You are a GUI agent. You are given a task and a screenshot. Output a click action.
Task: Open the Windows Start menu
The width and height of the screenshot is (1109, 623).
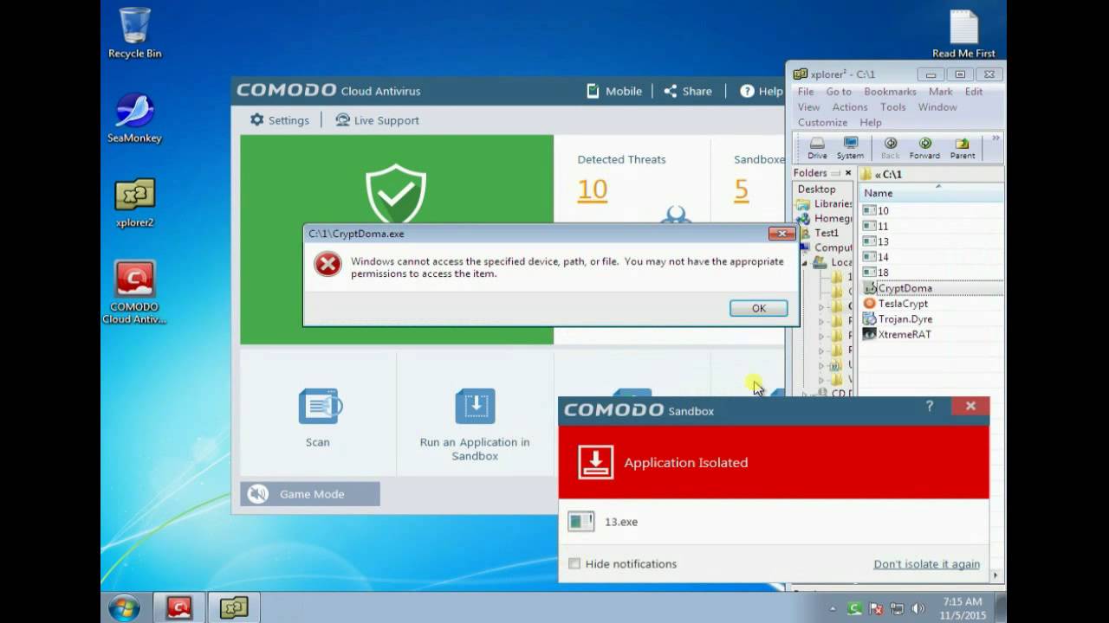124,607
